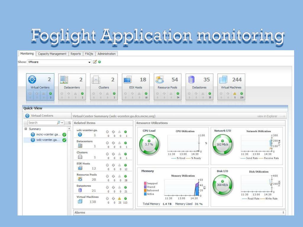Click the normal status check in Datastores tile
This screenshot has height=227, width=303.
click(x=210, y=93)
